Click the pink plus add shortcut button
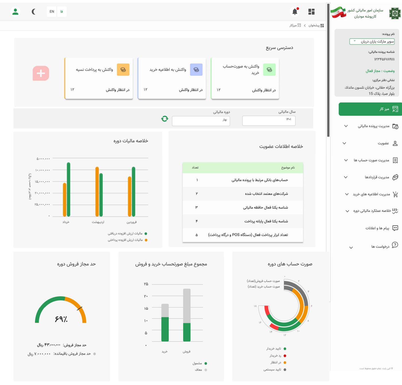Image resolution: width=402 pixels, height=385 pixels. click(41, 73)
